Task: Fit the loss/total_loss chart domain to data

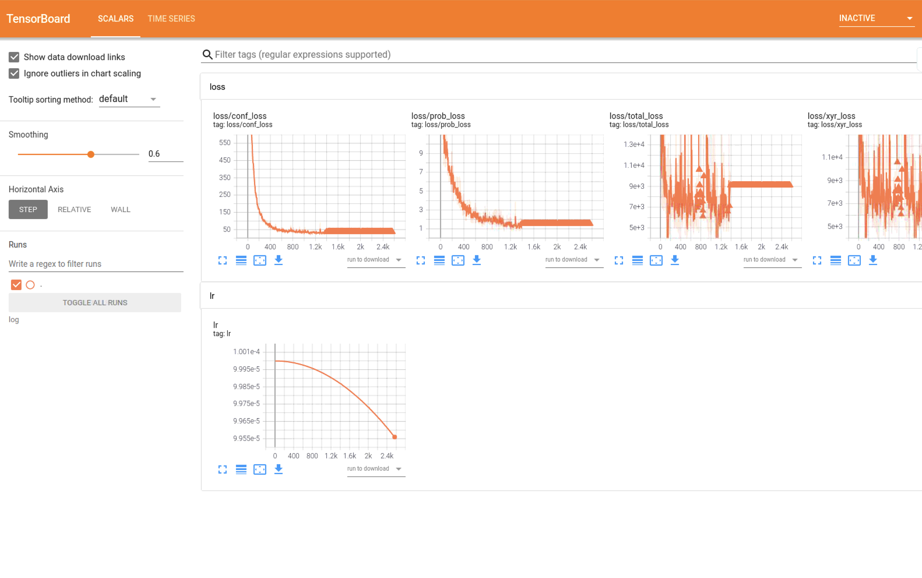Action: (656, 260)
